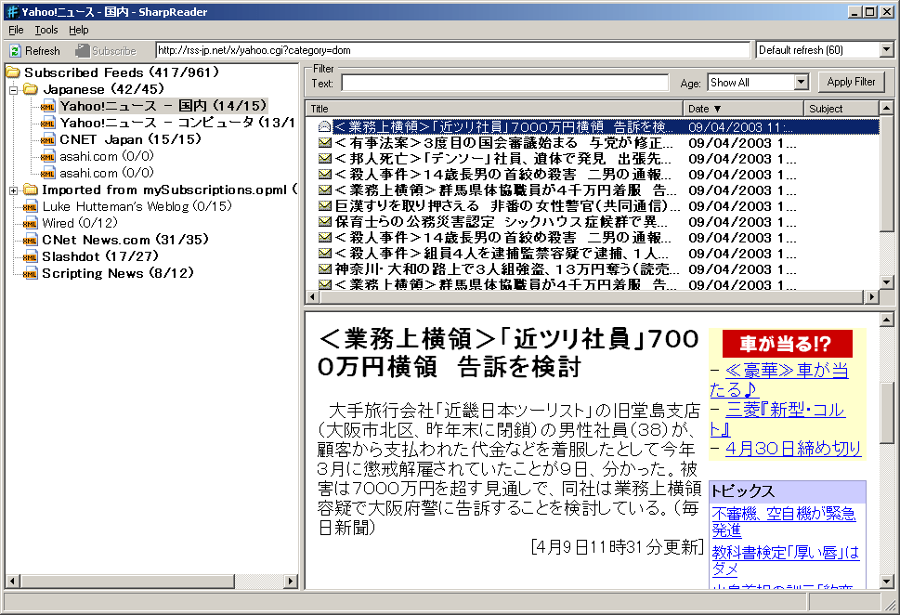Viewport: 900px width, 615px height.
Task: Select the <有事法案>3度目の国会審議始まる item
Action: (505, 142)
